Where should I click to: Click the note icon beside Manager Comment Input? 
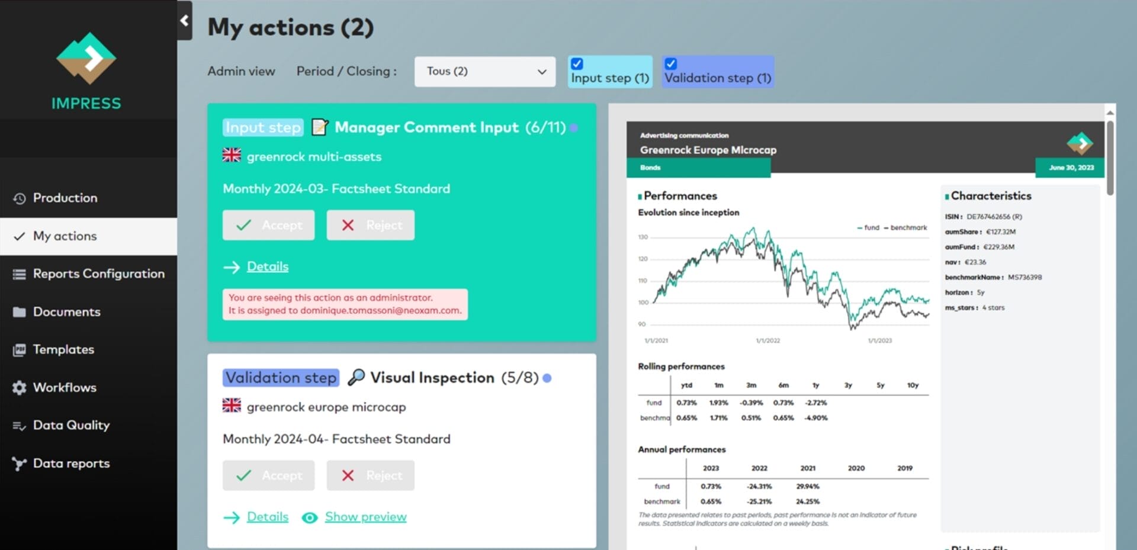click(x=320, y=127)
